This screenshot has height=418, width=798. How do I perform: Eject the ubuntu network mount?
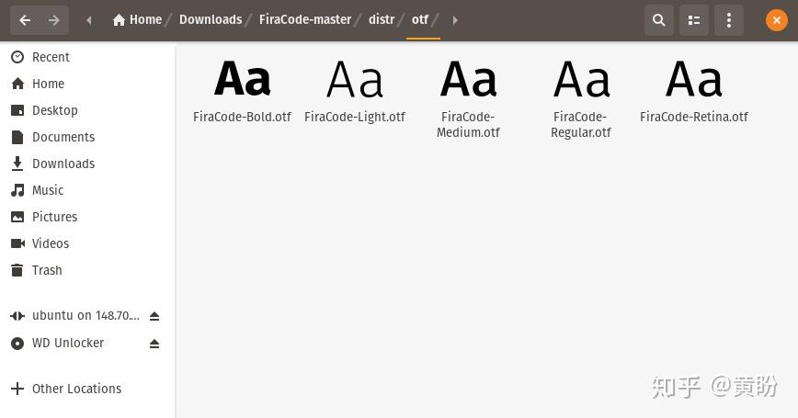click(x=154, y=316)
